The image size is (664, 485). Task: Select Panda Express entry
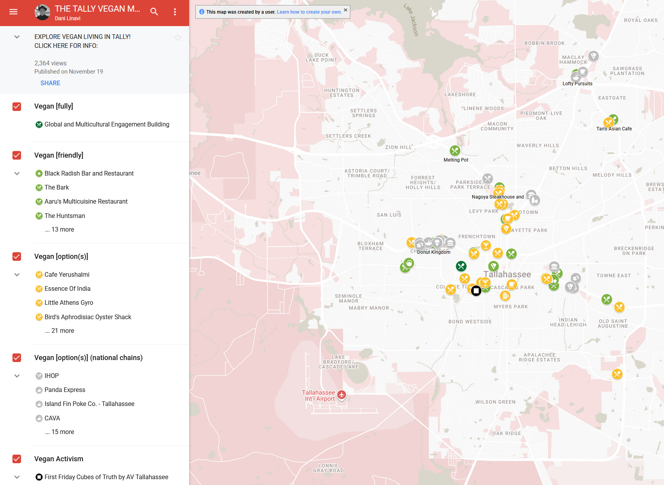[65, 390]
